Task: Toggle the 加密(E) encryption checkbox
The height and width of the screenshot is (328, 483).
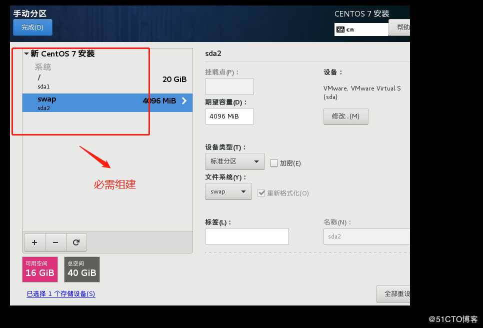Action: tap(274, 163)
